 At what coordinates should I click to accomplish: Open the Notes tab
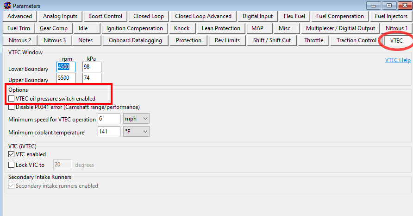86,41
